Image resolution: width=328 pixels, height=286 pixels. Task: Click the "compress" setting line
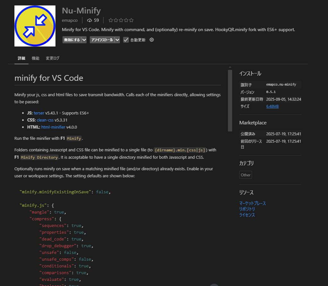pos(46,219)
